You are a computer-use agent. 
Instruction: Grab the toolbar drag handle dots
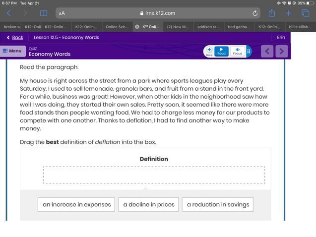[x=249, y=51]
